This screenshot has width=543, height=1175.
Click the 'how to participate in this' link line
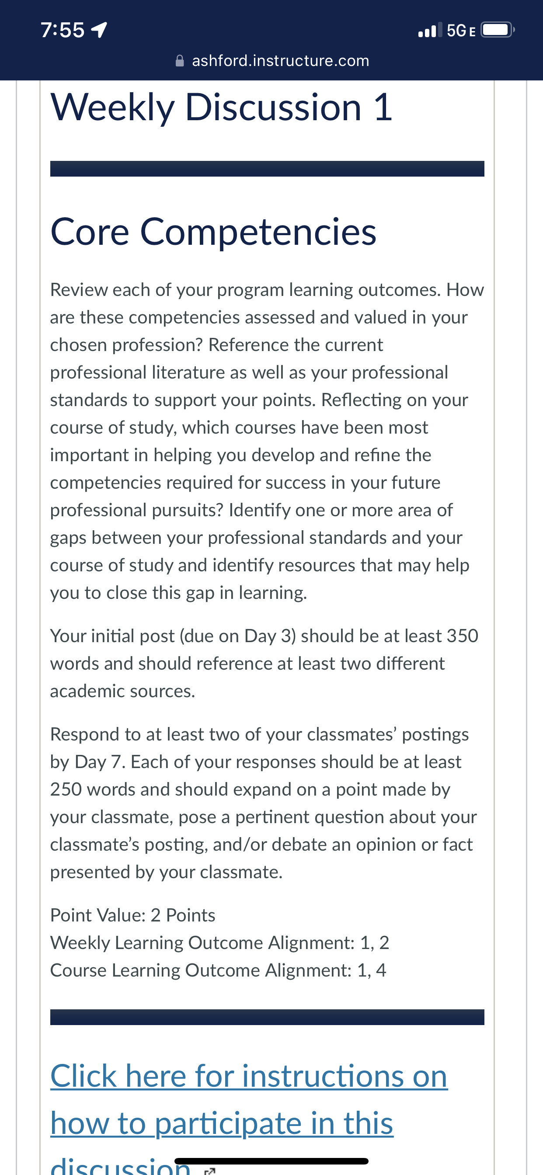point(222,1123)
